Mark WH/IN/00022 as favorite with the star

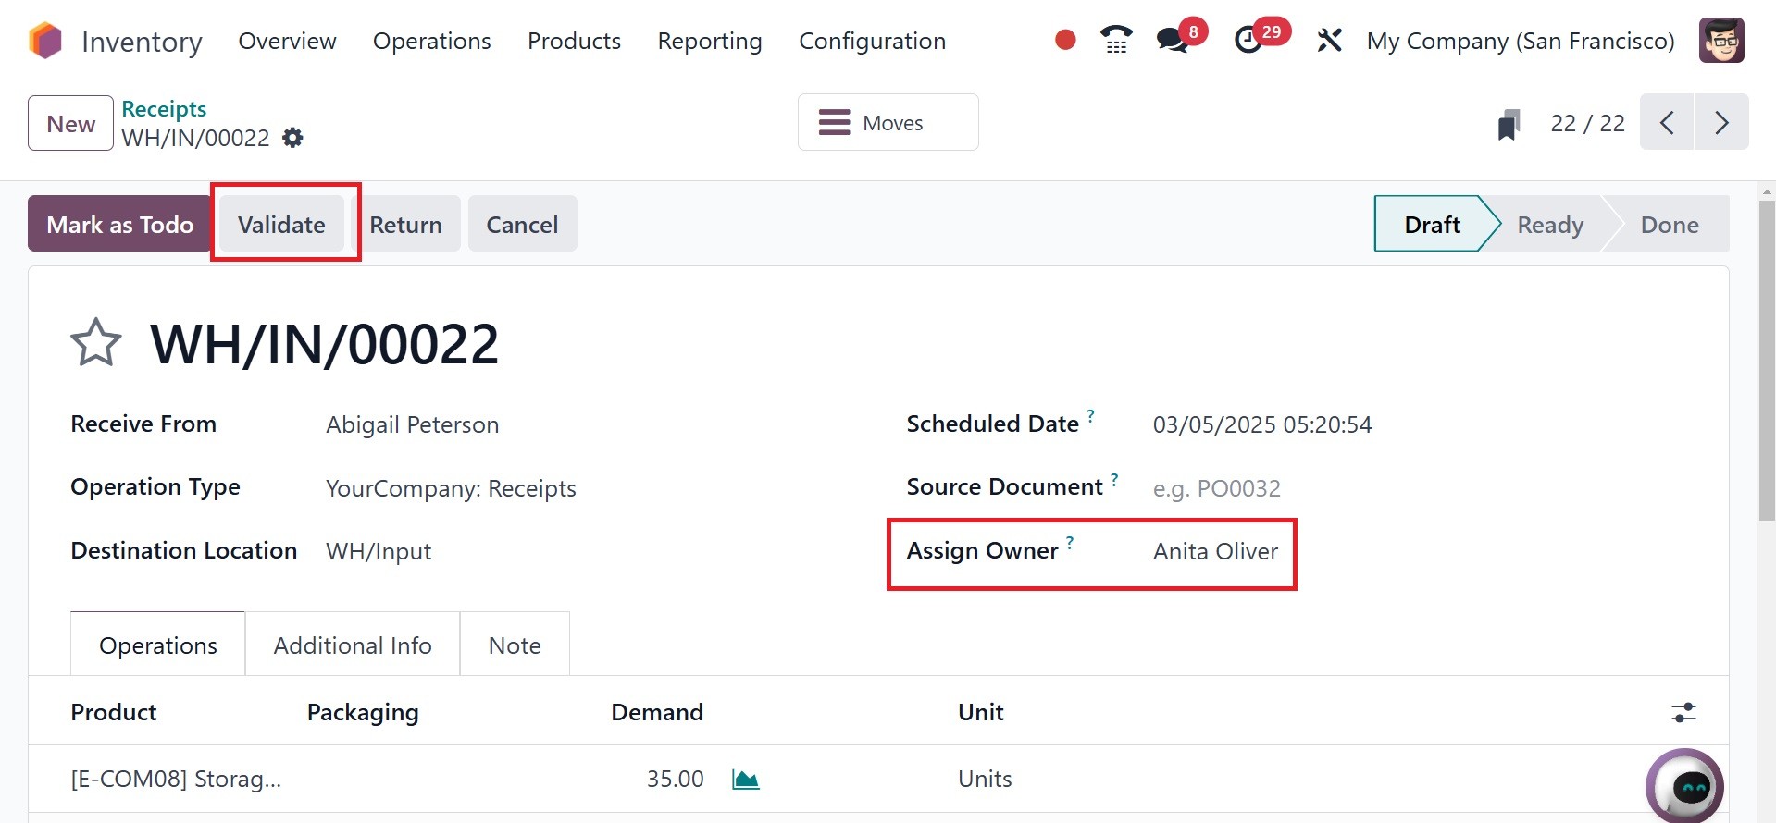pyautogui.click(x=96, y=343)
